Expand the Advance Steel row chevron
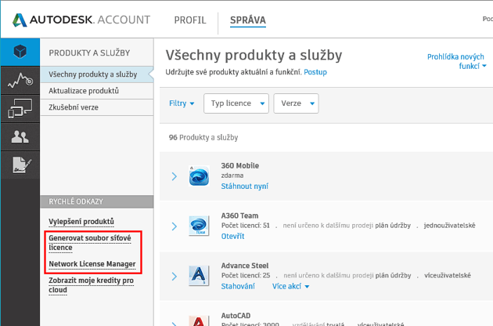 pyautogui.click(x=175, y=276)
